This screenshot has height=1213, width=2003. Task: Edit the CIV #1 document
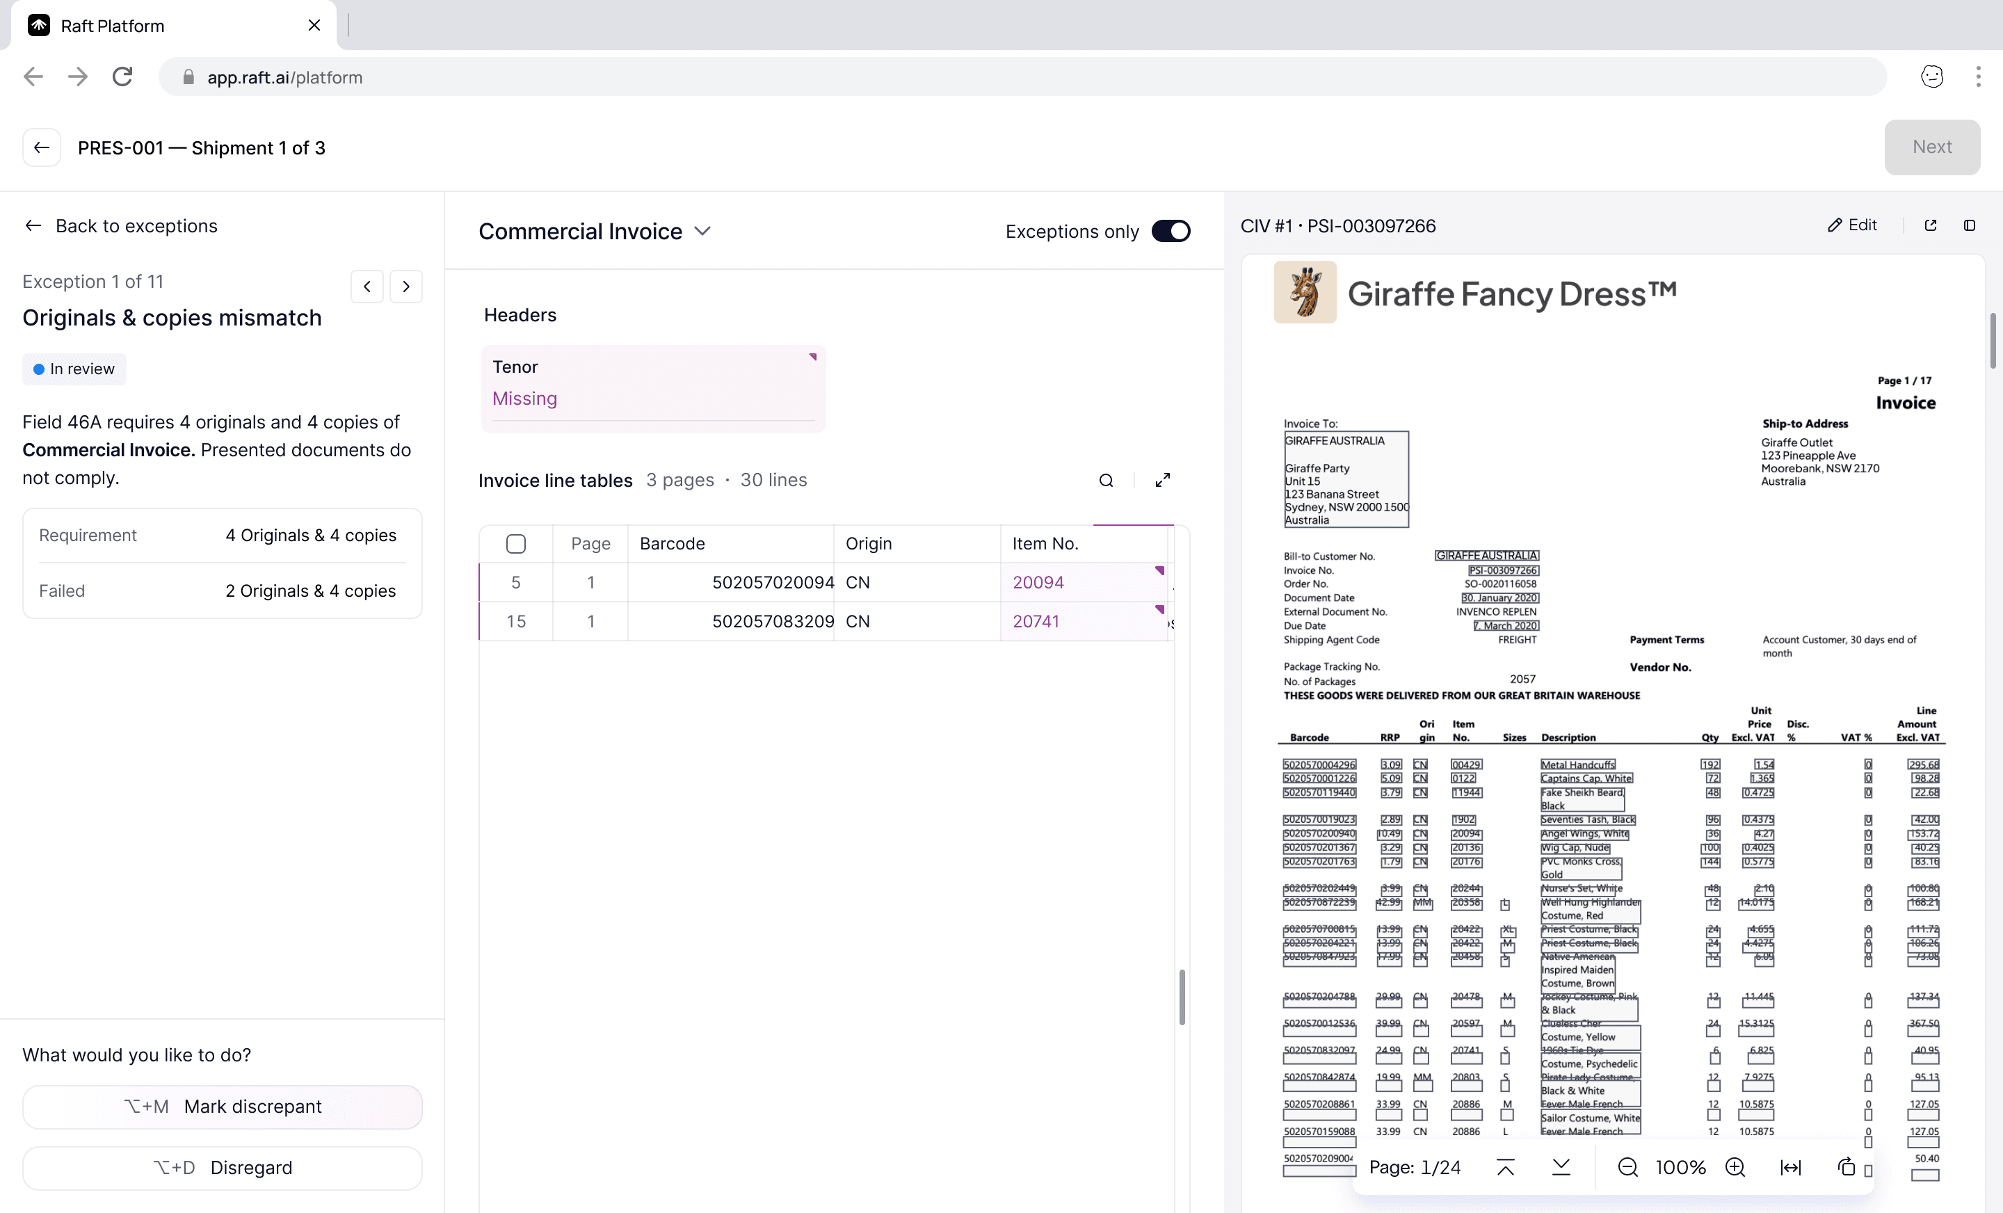tap(1853, 225)
